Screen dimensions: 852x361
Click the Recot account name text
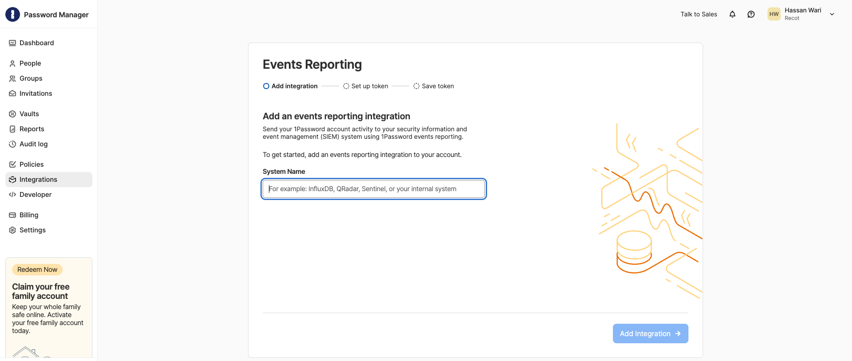click(792, 18)
